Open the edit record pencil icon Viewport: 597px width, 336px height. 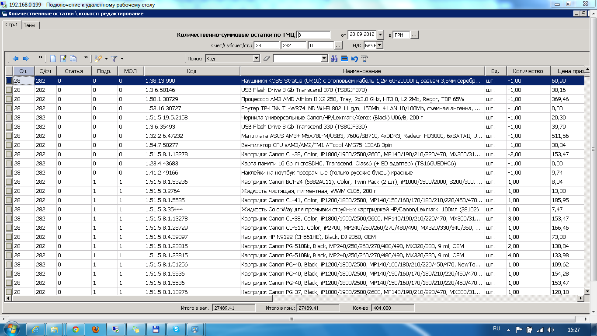[63, 58]
